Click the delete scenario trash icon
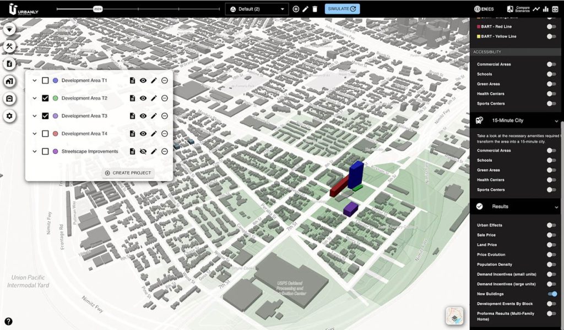564x330 pixels. pyautogui.click(x=314, y=8)
